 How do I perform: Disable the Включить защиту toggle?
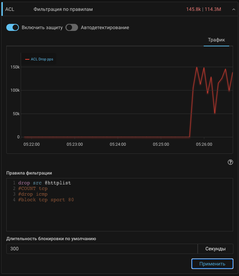13,27
